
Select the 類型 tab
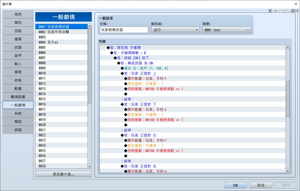tap(18, 122)
